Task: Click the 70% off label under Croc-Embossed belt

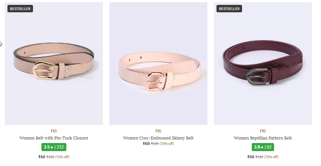Action: coord(167,144)
